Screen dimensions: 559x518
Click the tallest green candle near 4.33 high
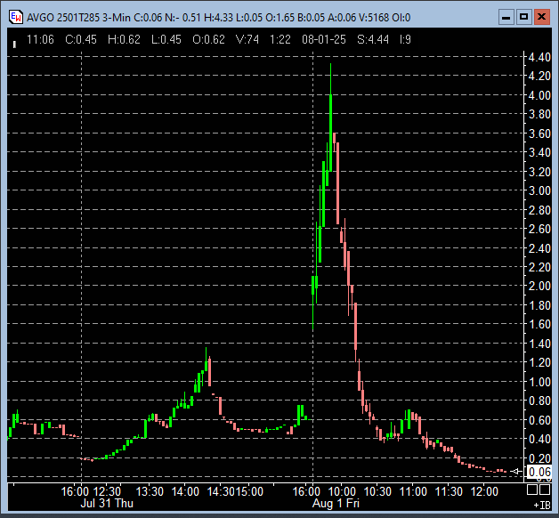pos(331,117)
